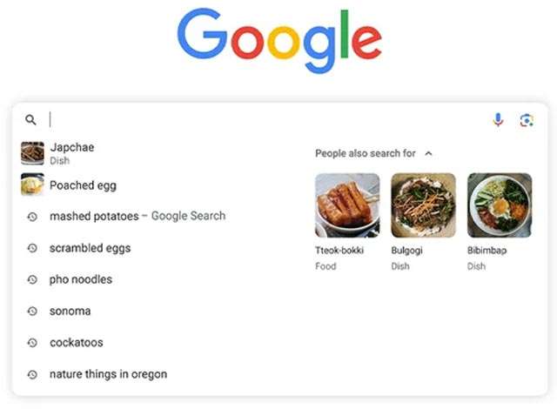
Task: Select the Poached egg suggestion
Action: pos(83,185)
